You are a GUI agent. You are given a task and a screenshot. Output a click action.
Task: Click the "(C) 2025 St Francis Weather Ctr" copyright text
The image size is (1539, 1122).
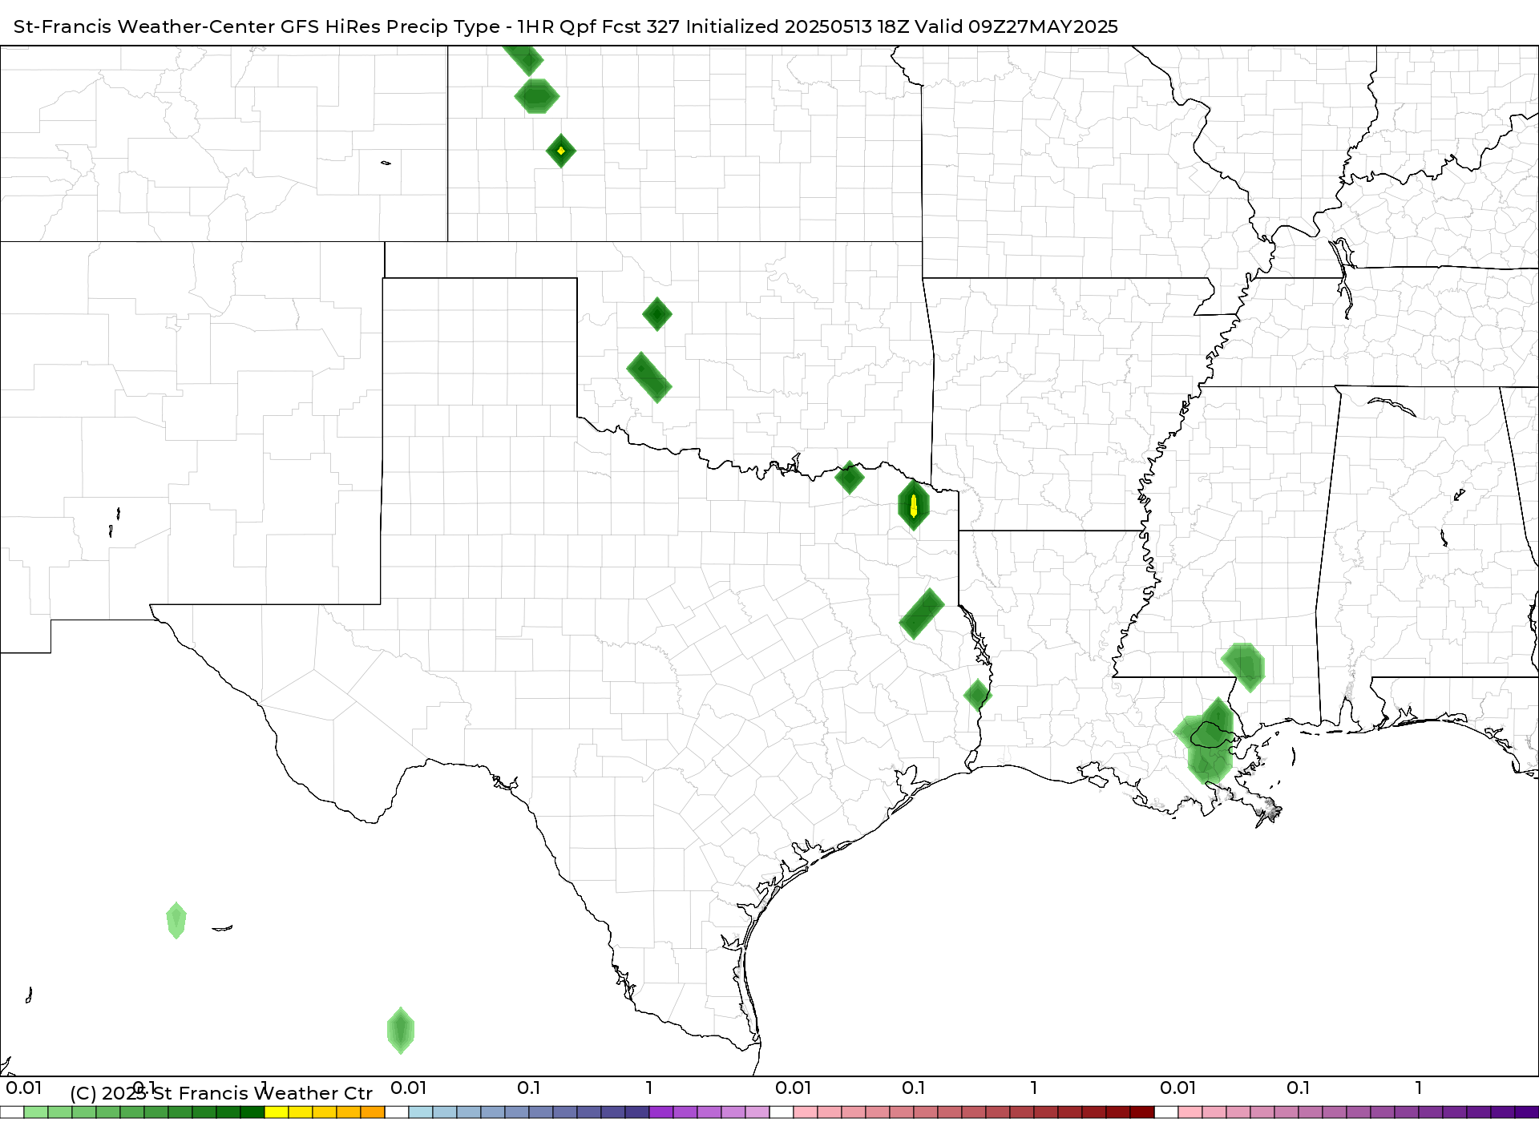221,1093
